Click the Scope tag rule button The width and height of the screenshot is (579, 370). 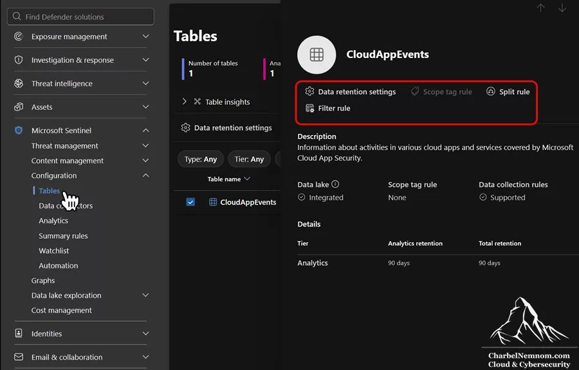coord(441,91)
